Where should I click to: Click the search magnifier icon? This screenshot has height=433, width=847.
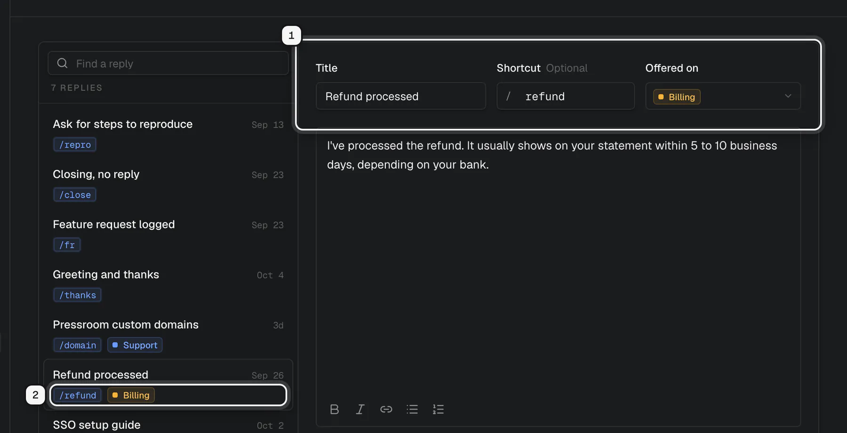click(63, 63)
